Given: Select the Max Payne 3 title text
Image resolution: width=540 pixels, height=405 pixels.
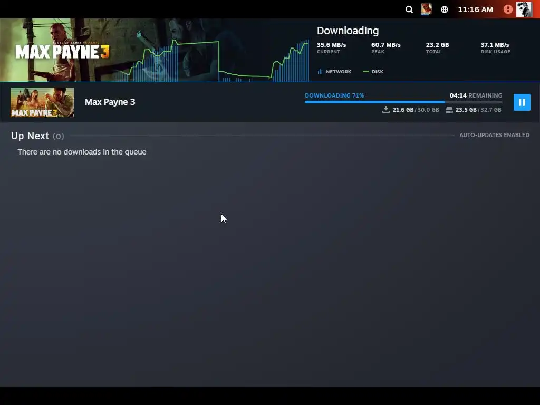Looking at the screenshot, I should 110,102.
